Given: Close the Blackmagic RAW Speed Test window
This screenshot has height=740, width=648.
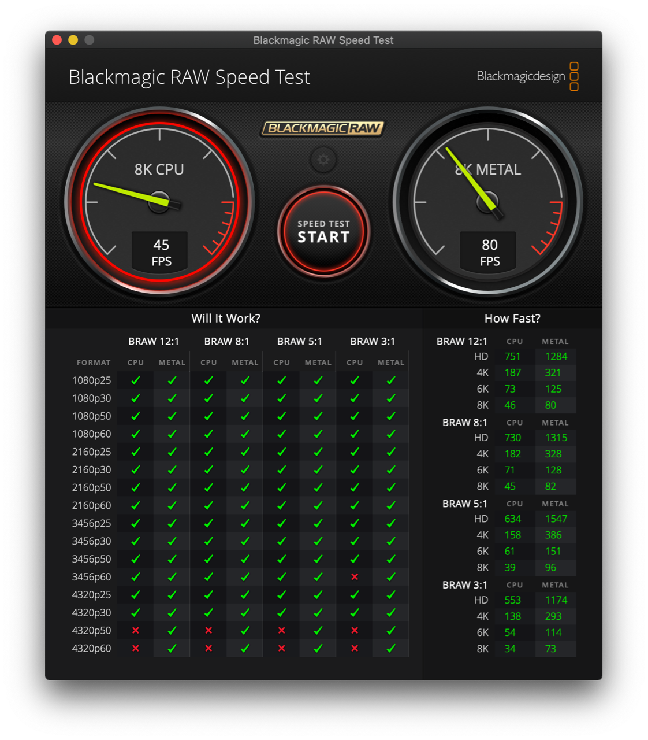Looking at the screenshot, I should click(x=57, y=40).
